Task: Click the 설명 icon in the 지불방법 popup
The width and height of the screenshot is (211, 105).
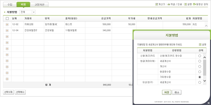Action: point(200,44)
